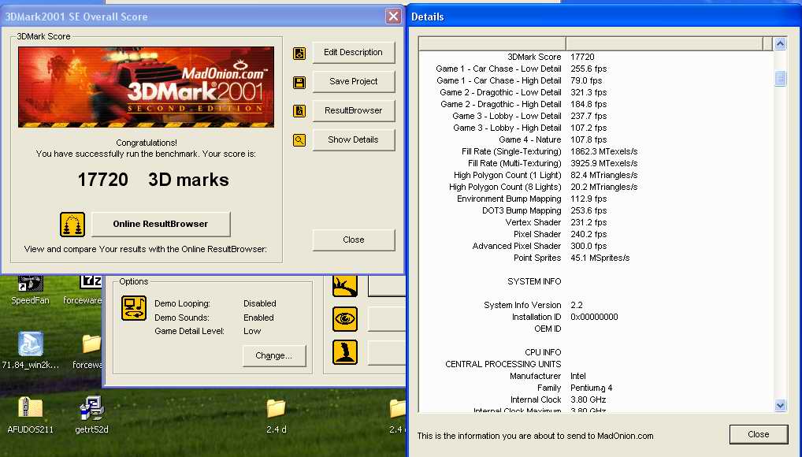Image resolution: width=802 pixels, height=457 pixels.
Task: Click the yellow joystick icon
Action: 345,352
